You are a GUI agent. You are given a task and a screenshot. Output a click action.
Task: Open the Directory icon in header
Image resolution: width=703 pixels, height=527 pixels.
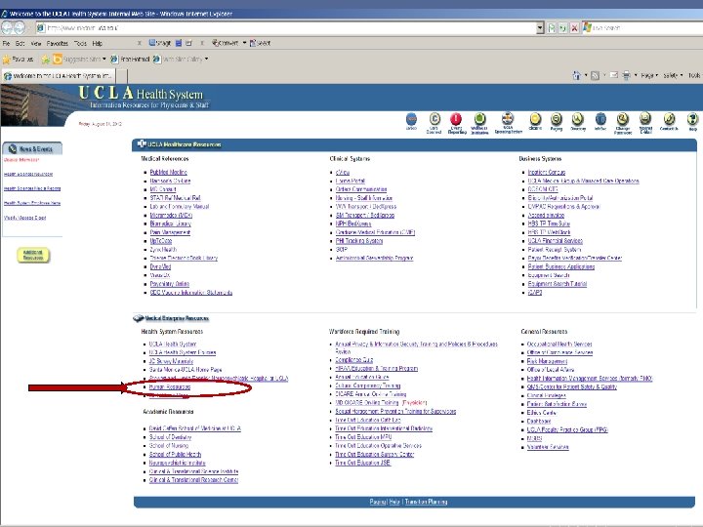pos(577,119)
